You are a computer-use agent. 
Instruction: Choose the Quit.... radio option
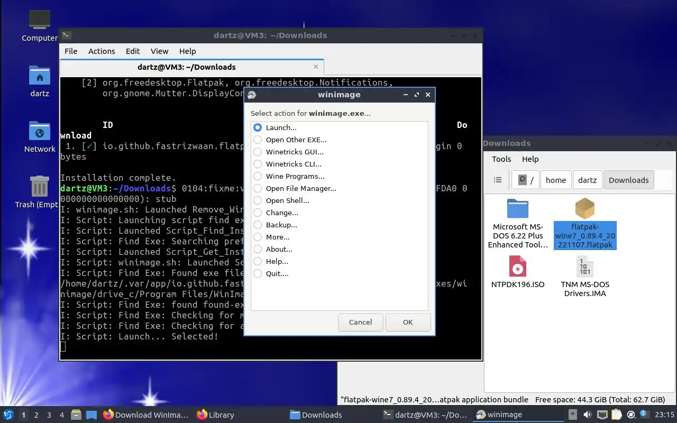tap(258, 273)
